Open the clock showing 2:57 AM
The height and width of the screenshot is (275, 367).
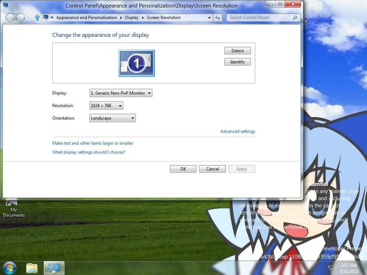pyautogui.click(x=349, y=268)
